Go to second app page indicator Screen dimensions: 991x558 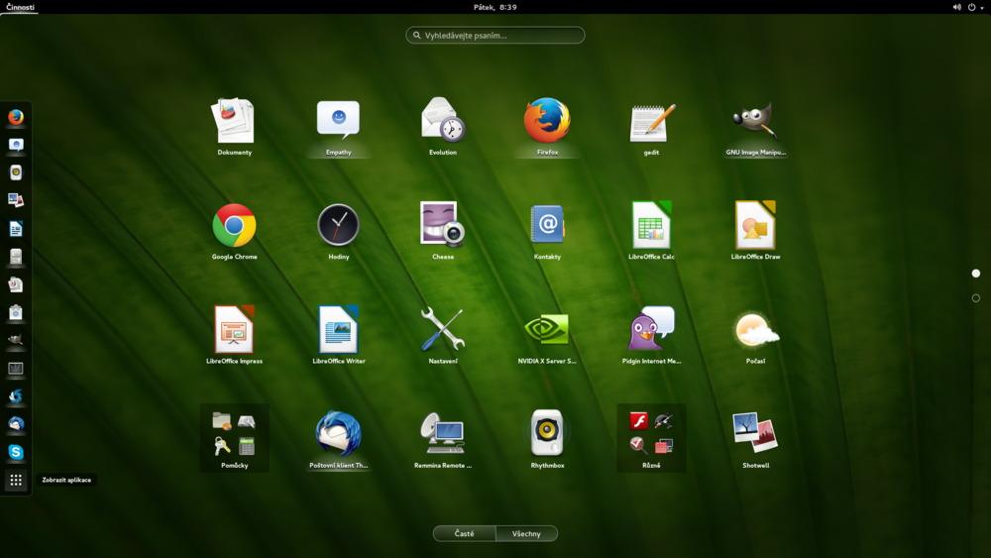(x=976, y=298)
